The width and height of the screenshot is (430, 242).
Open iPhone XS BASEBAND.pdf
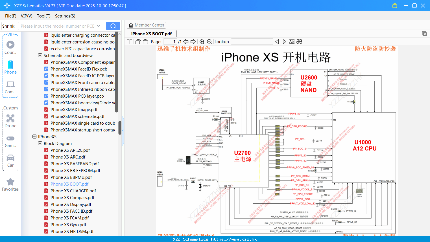(x=74, y=164)
